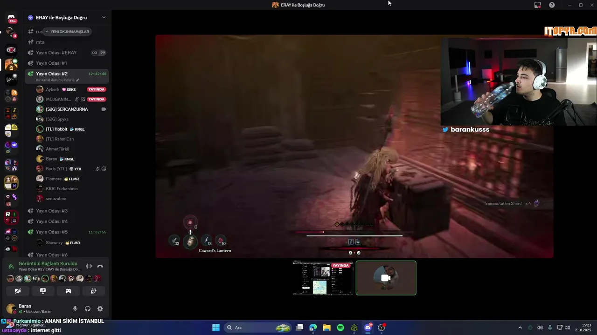Viewport: 597px width, 335px height.
Task: Select the YAYINDA stream thumbnail below the video
Action: (x=323, y=278)
